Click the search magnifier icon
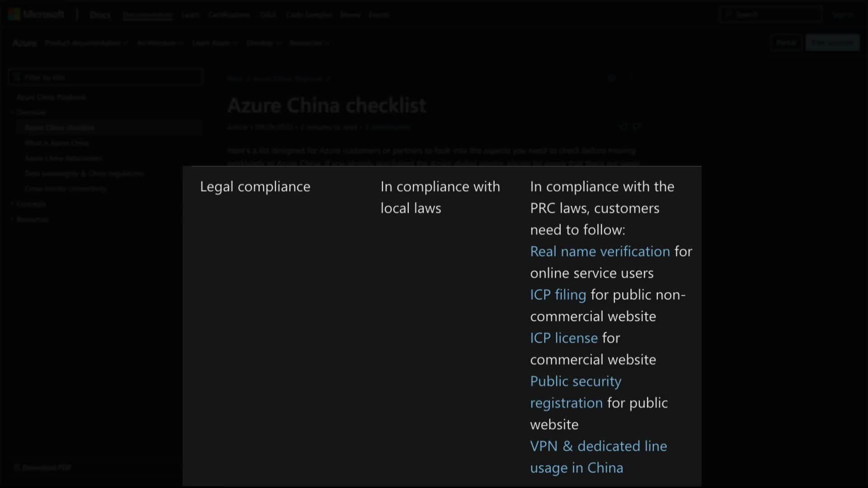Image resolution: width=868 pixels, height=488 pixels. tap(727, 14)
